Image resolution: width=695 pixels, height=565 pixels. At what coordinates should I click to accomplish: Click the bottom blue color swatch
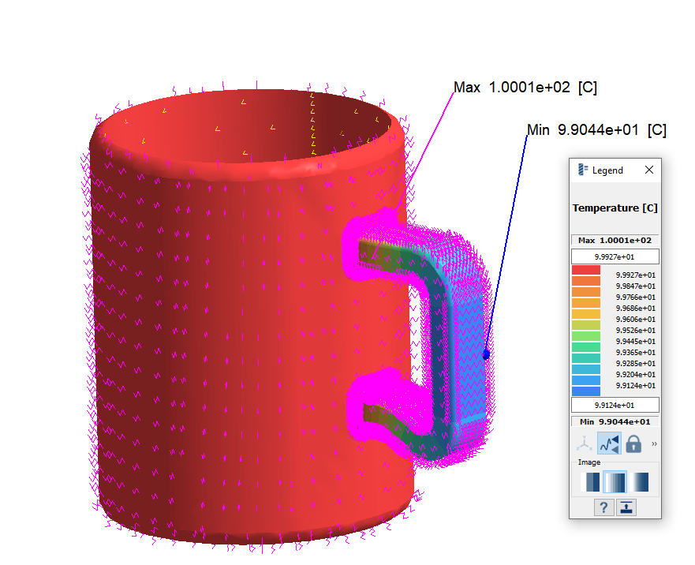tap(586, 391)
